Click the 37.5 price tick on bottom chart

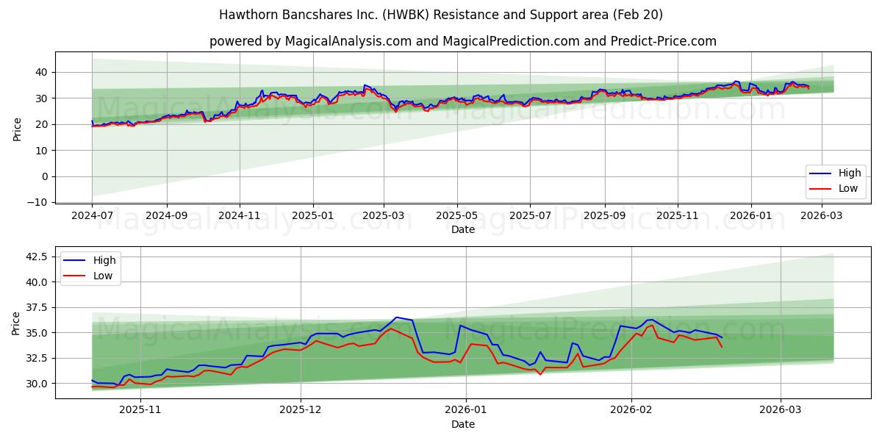[37, 307]
